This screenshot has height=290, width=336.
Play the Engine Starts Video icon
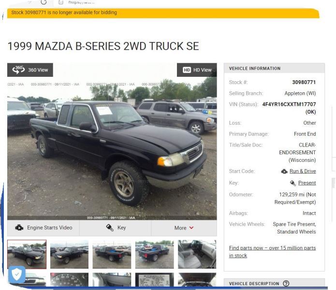19,228
